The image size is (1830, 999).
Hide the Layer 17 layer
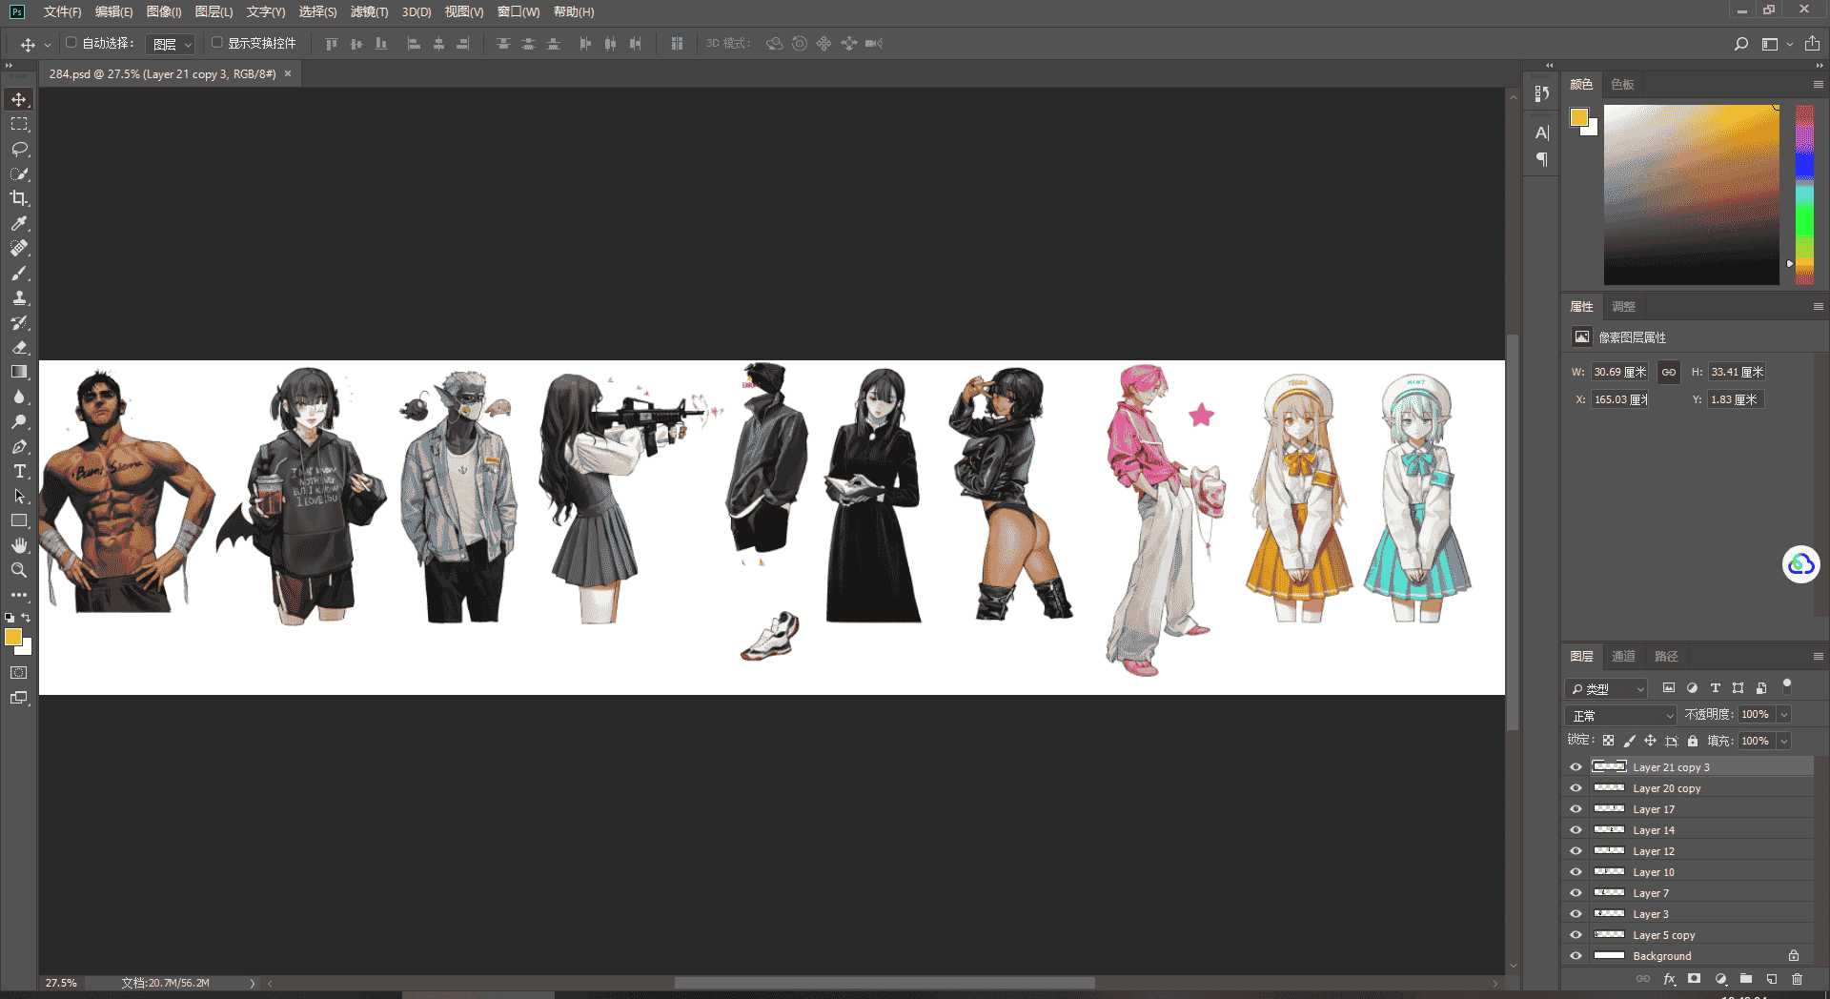1576,809
